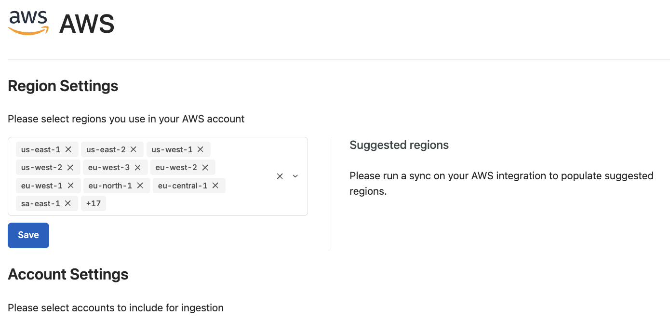
Task: Remove the eu-west-1 region tag
Action: [71, 186]
